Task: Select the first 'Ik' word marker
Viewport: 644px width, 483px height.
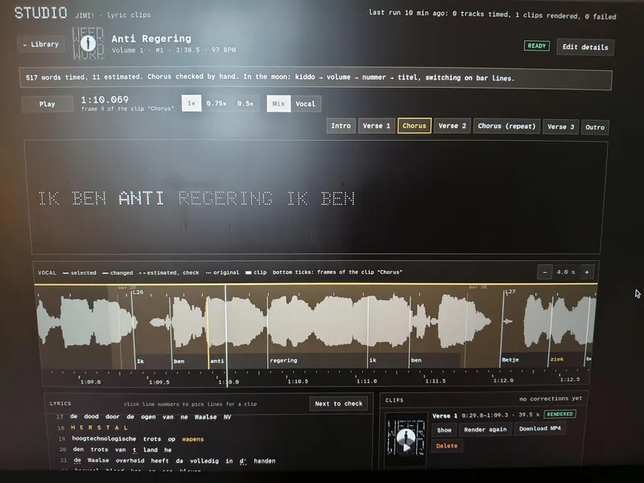Action: (x=140, y=361)
